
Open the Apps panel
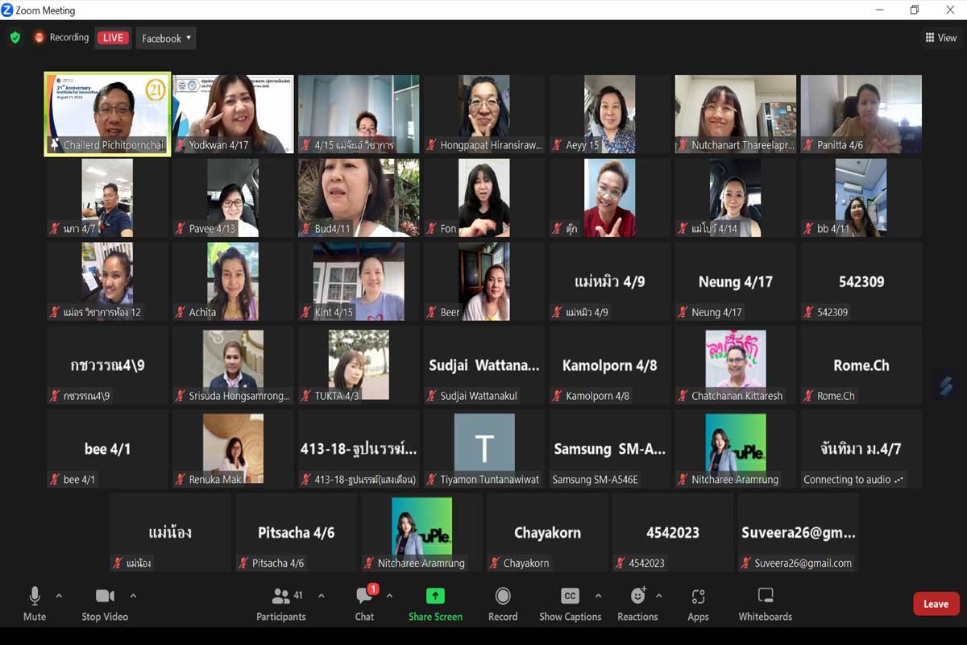coord(698,597)
